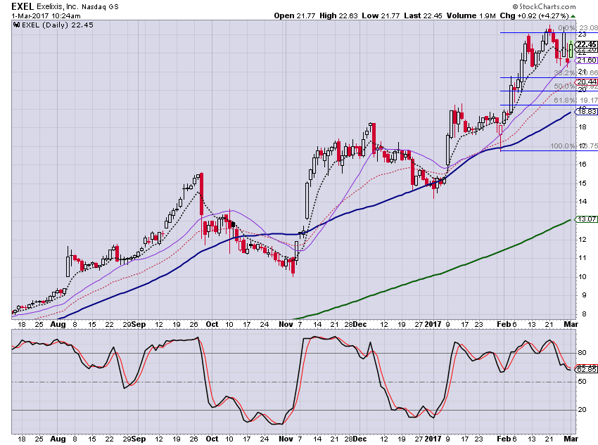The width and height of the screenshot is (598, 445).
Task: Click the "High 22.63" quote value
Action: (x=338, y=16)
